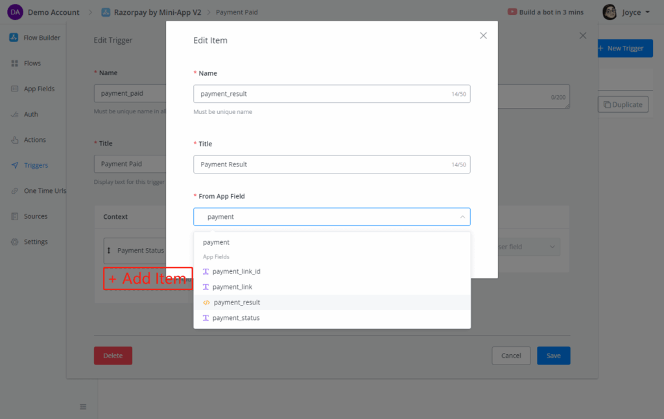Click the One Time Urls link icon
This screenshot has width=664, height=419.
tap(14, 191)
